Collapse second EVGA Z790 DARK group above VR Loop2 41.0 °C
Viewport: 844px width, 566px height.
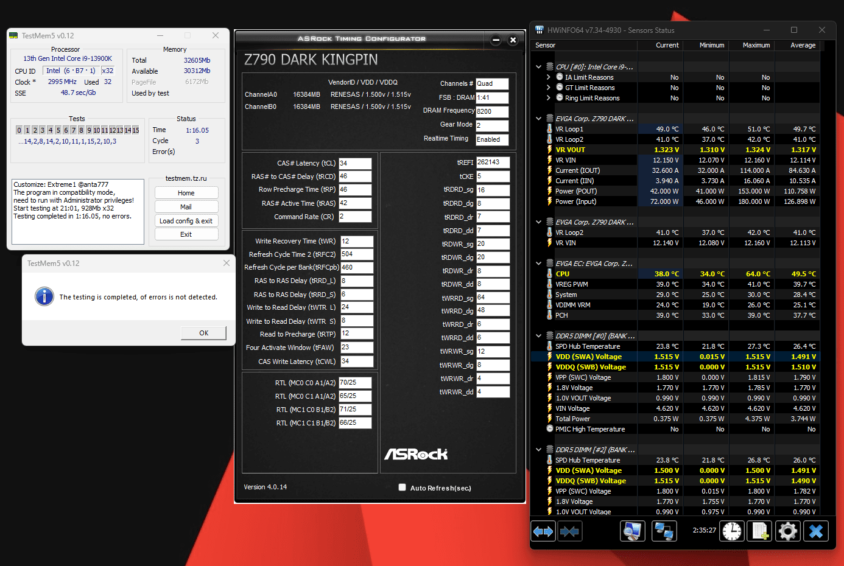(538, 222)
